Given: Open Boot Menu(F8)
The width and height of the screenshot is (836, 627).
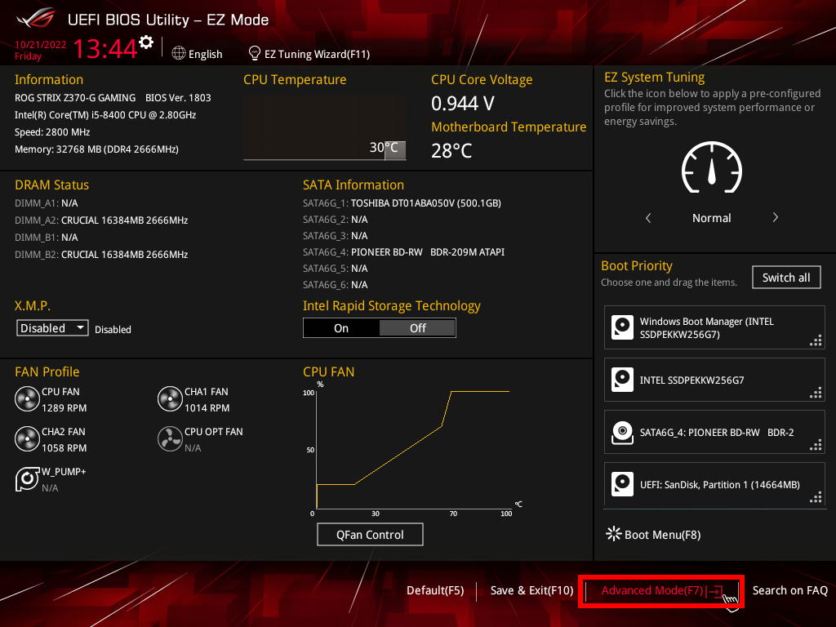Looking at the screenshot, I should [x=654, y=534].
